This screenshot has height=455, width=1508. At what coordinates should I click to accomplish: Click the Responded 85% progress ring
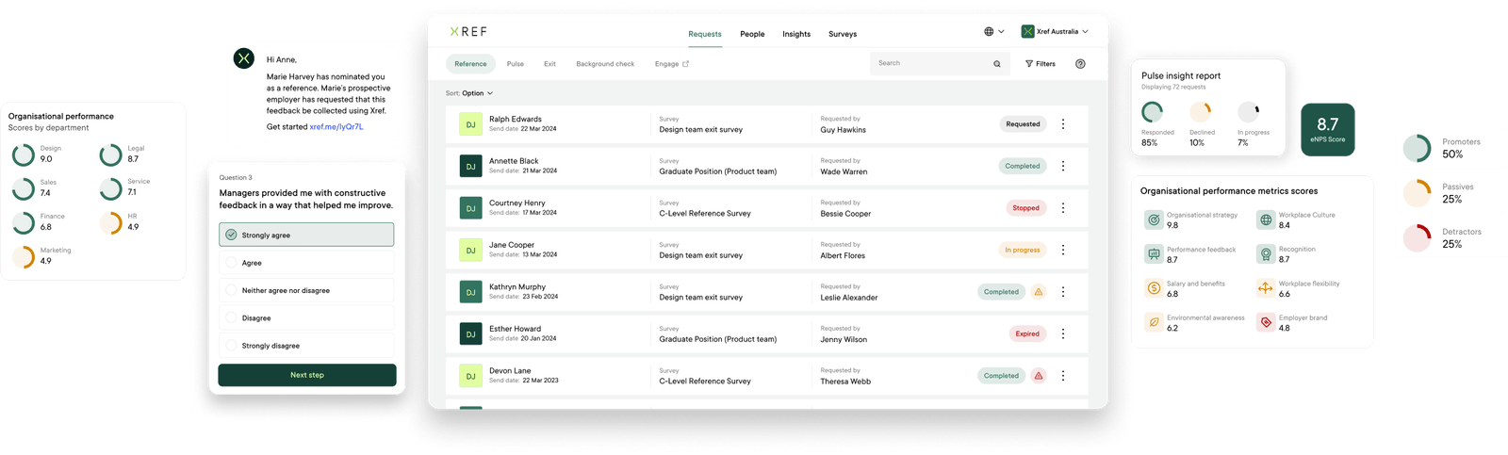click(1153, 112)
